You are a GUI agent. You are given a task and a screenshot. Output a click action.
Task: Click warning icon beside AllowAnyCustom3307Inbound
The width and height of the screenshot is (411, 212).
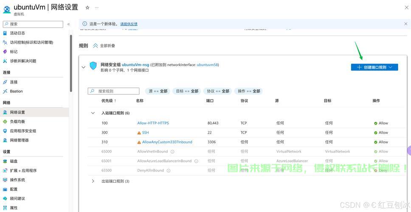(x=139, y=142)
